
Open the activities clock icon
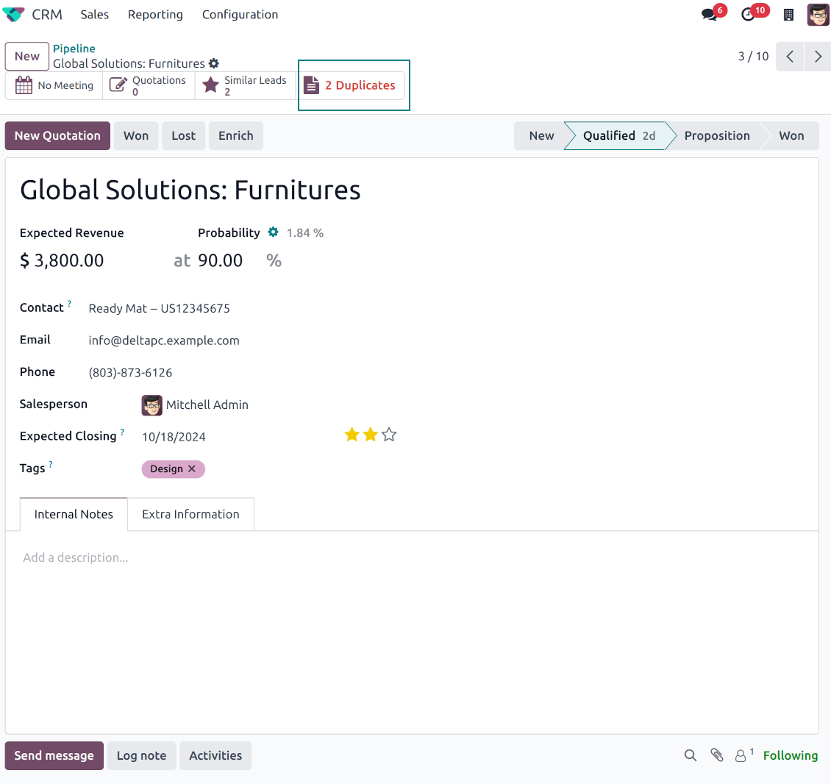pos(749,15)
